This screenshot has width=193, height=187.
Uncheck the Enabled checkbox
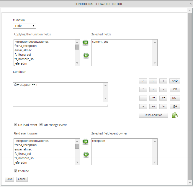[16, 171]
